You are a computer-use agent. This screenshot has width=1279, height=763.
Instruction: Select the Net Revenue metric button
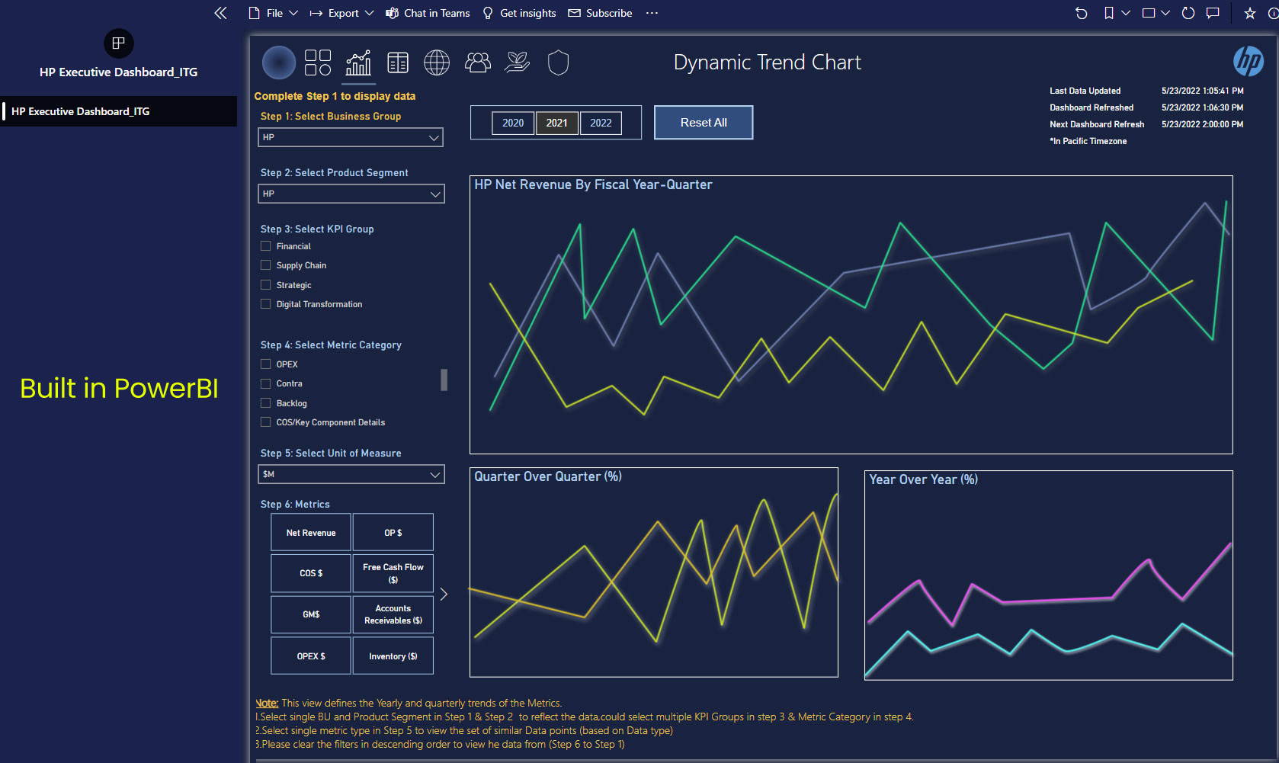click(x=311, y=533)
